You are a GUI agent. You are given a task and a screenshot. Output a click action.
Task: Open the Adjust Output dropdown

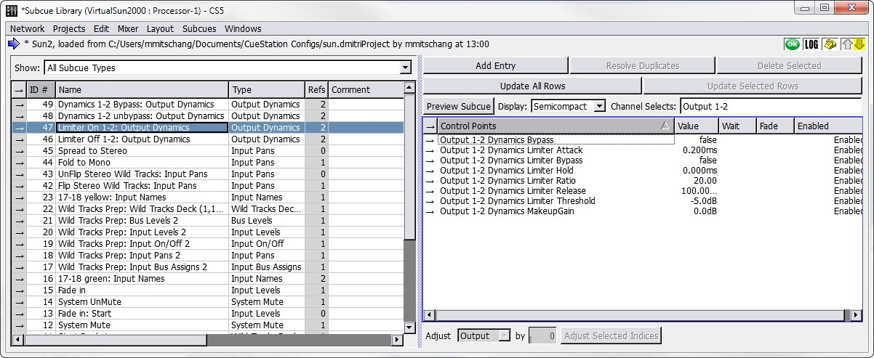504,335
